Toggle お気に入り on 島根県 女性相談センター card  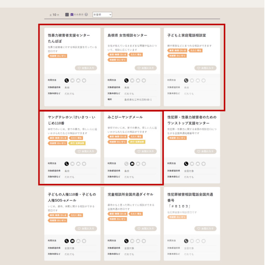(145, 68)
